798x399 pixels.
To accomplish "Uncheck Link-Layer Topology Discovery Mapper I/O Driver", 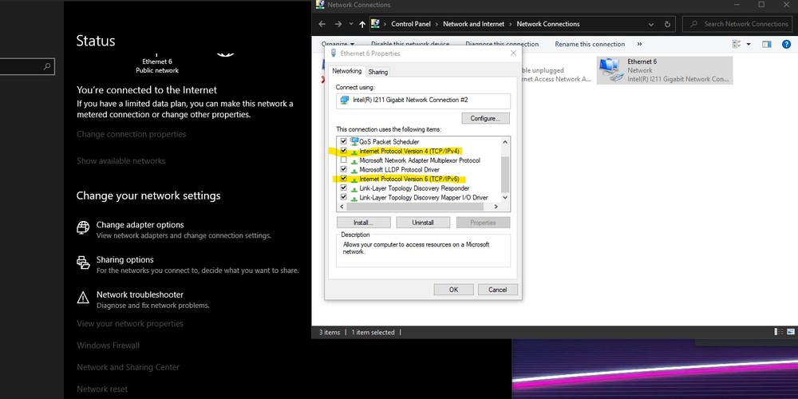I will pyautogui.click(x=343, y=197).
